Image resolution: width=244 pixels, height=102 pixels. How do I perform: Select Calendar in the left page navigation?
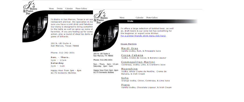(69, 8)
